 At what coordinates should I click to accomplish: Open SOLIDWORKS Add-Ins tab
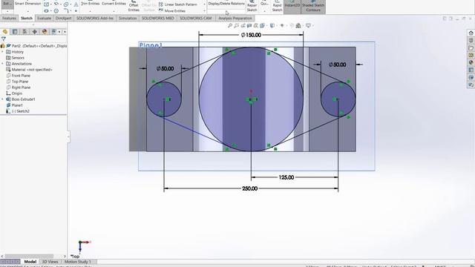coord(95,18)
